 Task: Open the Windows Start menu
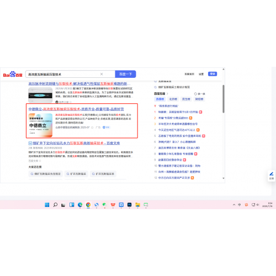point(47,205)
